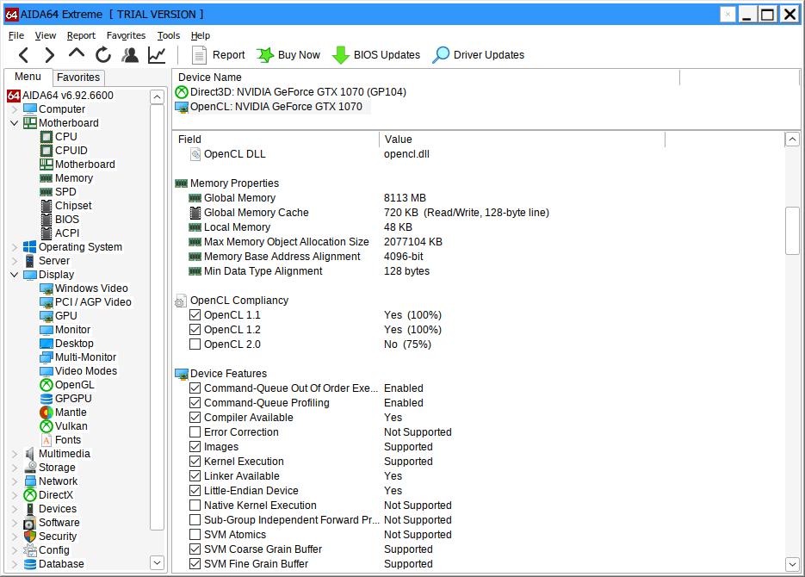
Task: Expand the Server tree node
Action: point(15,261)
